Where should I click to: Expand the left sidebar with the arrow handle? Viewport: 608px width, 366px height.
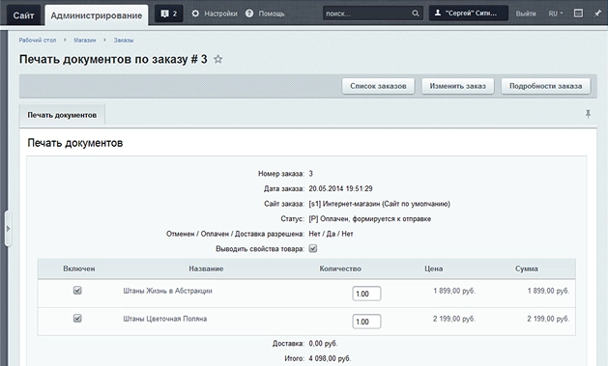pyautogui.click(x=8, y=229)
